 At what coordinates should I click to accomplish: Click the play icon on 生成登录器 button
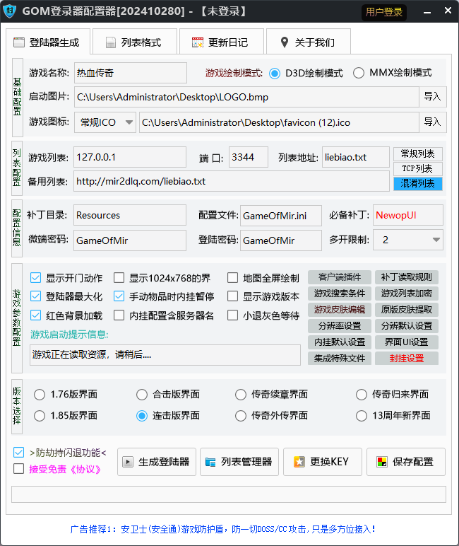coord(128,463)
